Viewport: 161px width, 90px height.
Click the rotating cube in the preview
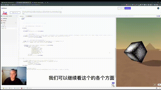point(136,52)
